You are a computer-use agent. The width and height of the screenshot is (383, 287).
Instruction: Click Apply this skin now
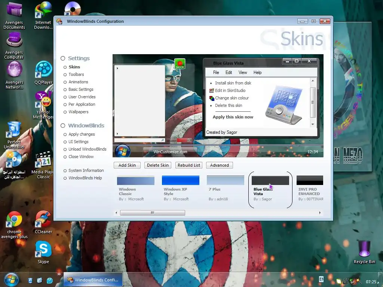[233, 117]
